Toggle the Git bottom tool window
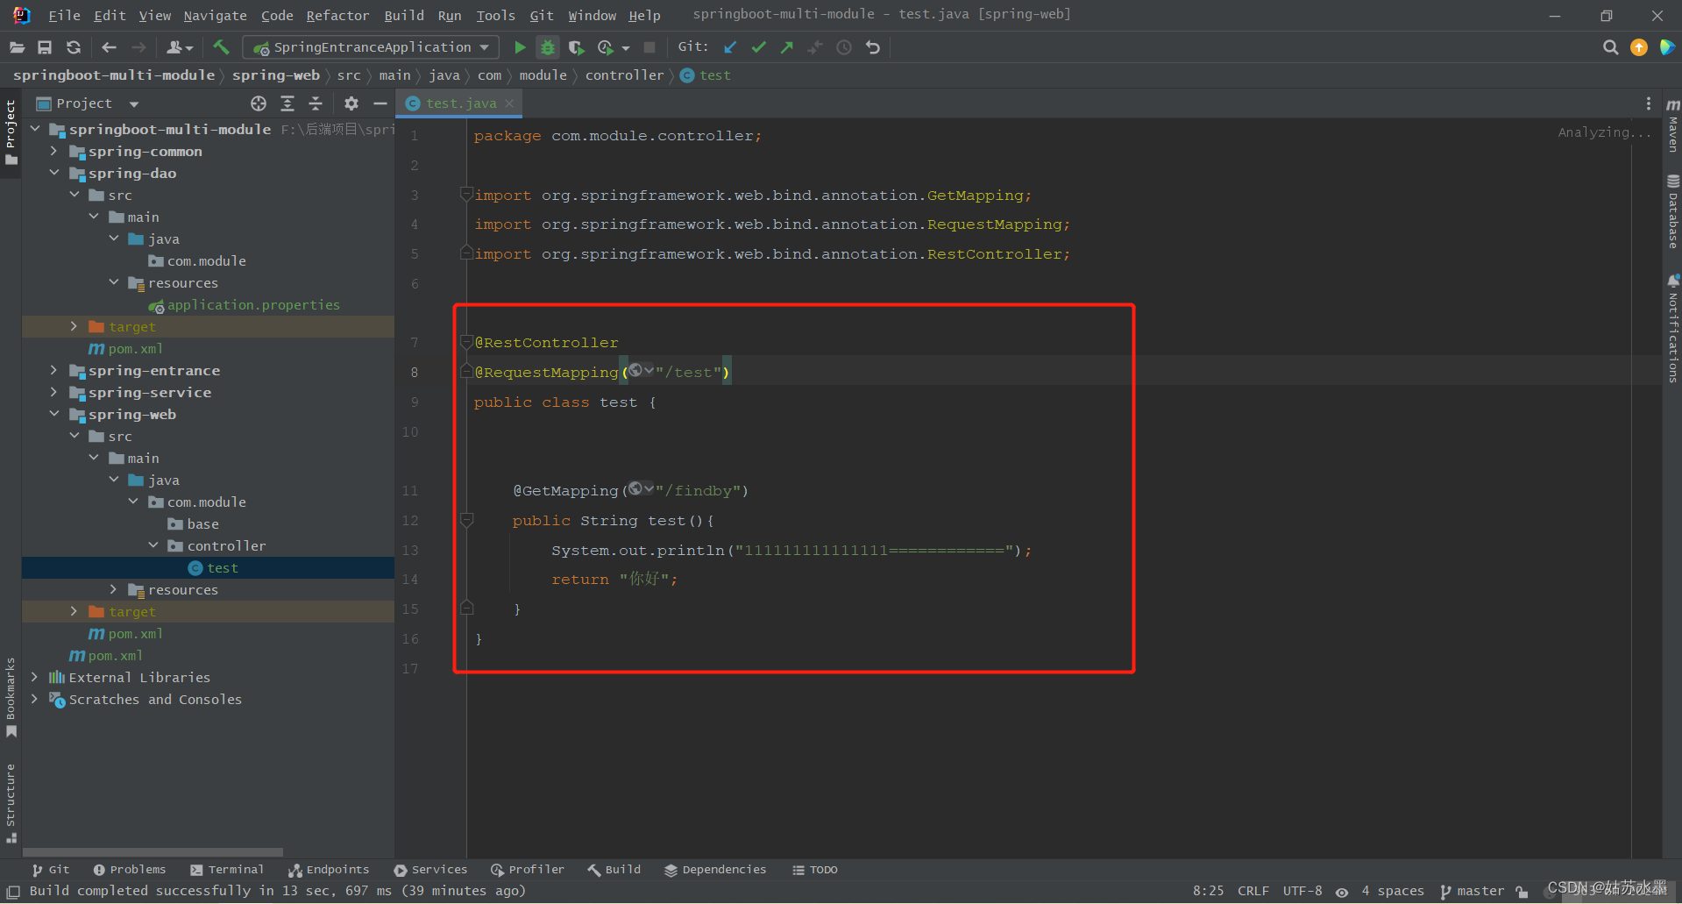The height and width of the screenshot is (904, 1682). (x=51, y=870)
